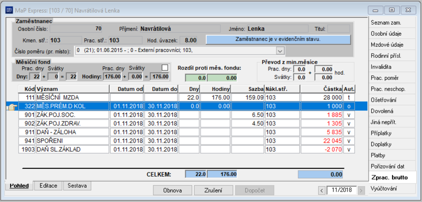Open the Číslo poměru dropdown
422x202 pixels.
click(x=280, y=50)
